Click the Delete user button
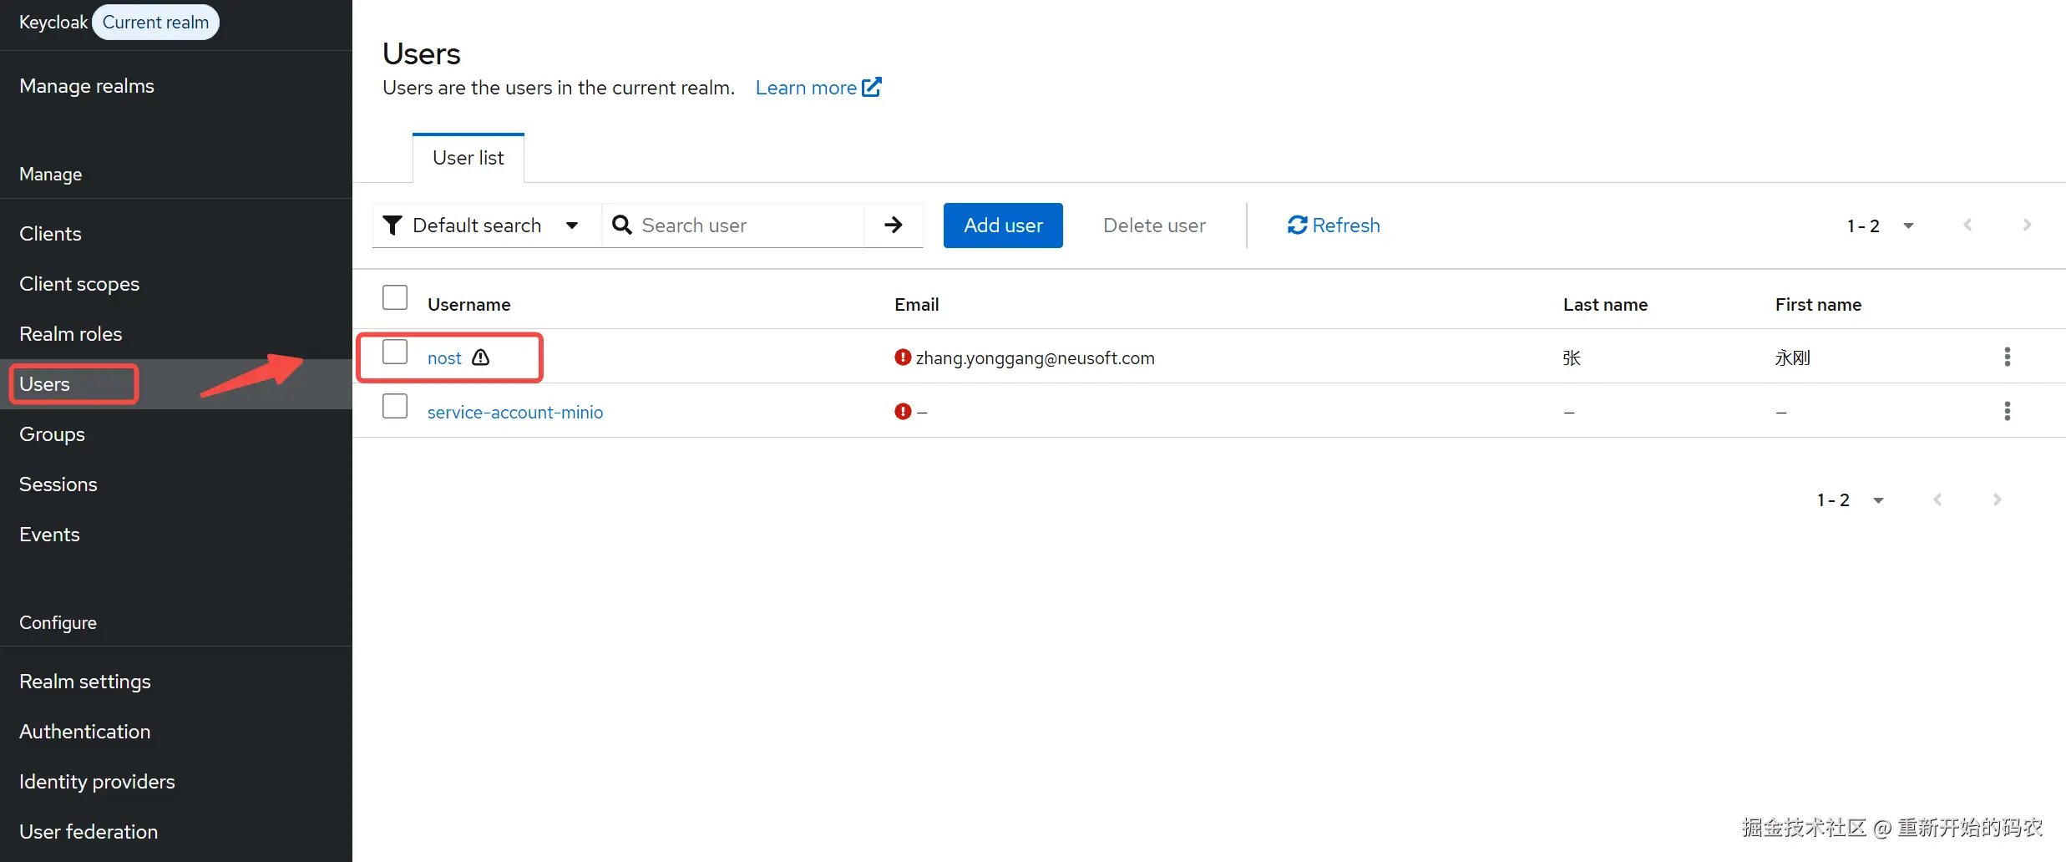Viewport: 2066px width, 862px height. 1154,226
